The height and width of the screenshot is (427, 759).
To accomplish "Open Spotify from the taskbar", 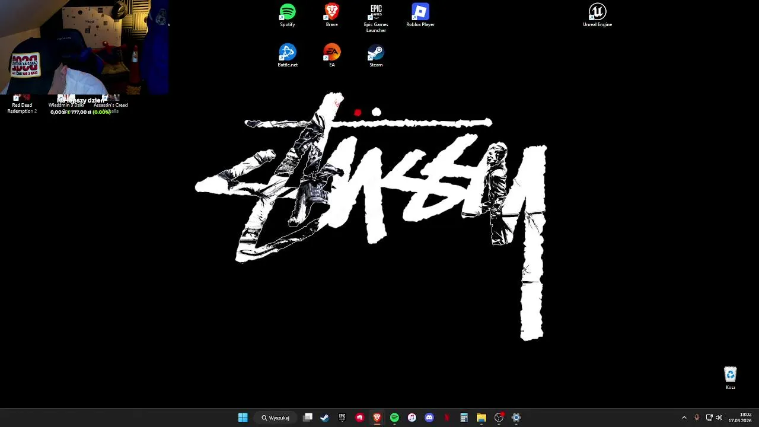I will tap(394, 418).
